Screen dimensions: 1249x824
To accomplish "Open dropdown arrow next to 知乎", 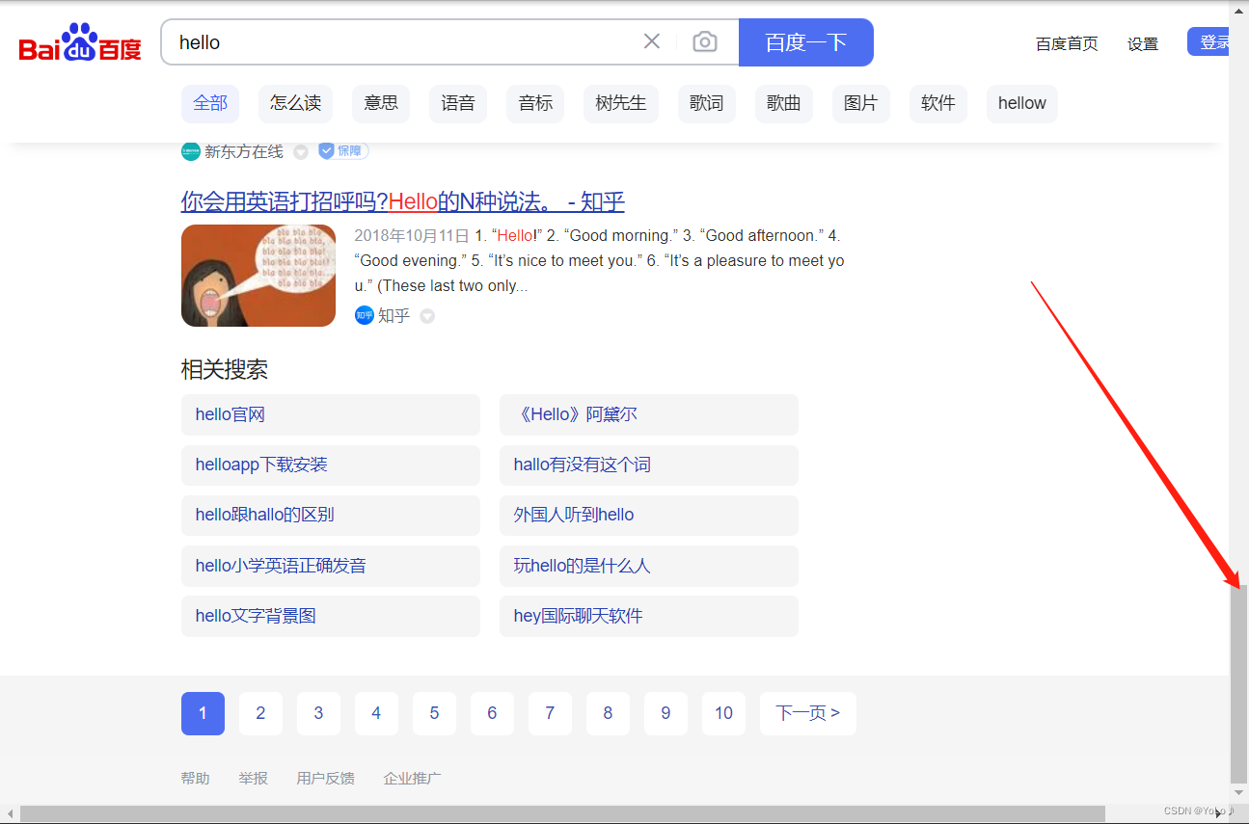I will [427, 316].
